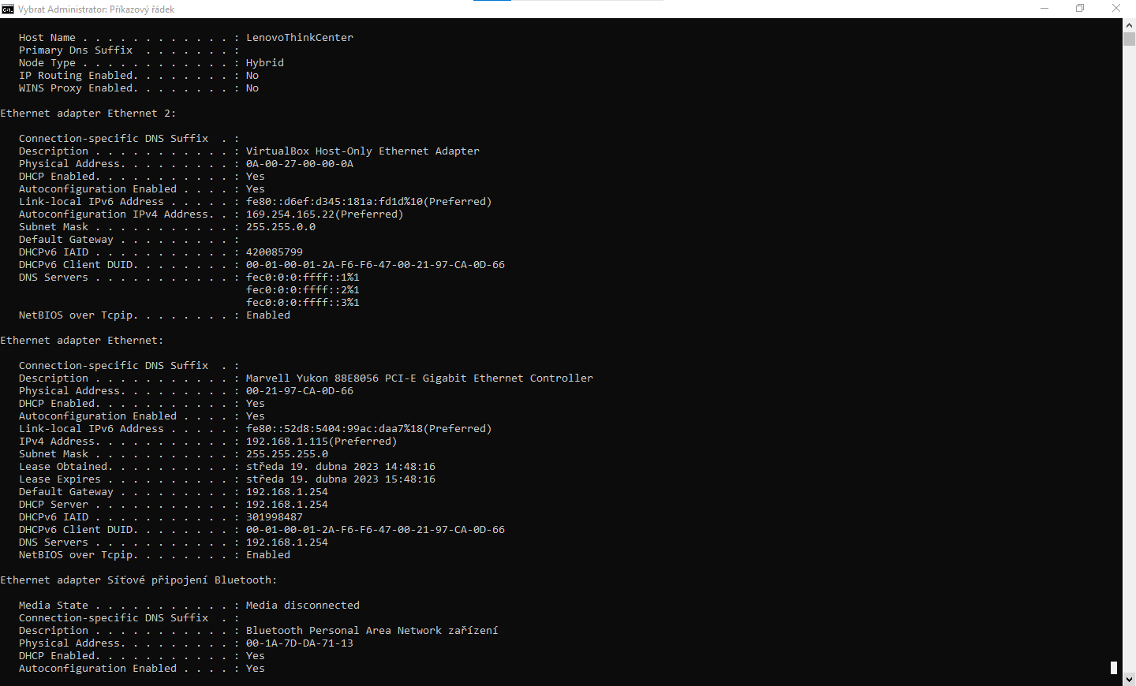The width and height of the screenshot is (1136, 686).
Task: Click the Command Prompt icon in title bar
Action: click(x=8, y=9)
